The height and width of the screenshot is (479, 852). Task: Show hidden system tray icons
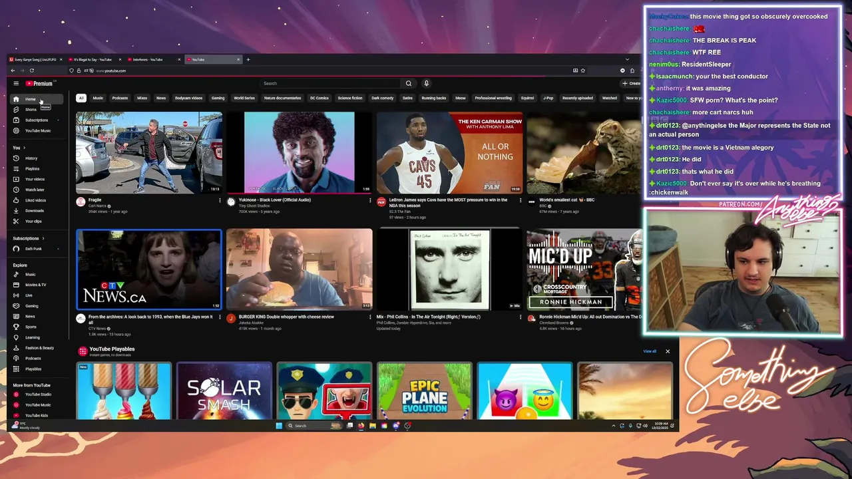pos(614,426)
